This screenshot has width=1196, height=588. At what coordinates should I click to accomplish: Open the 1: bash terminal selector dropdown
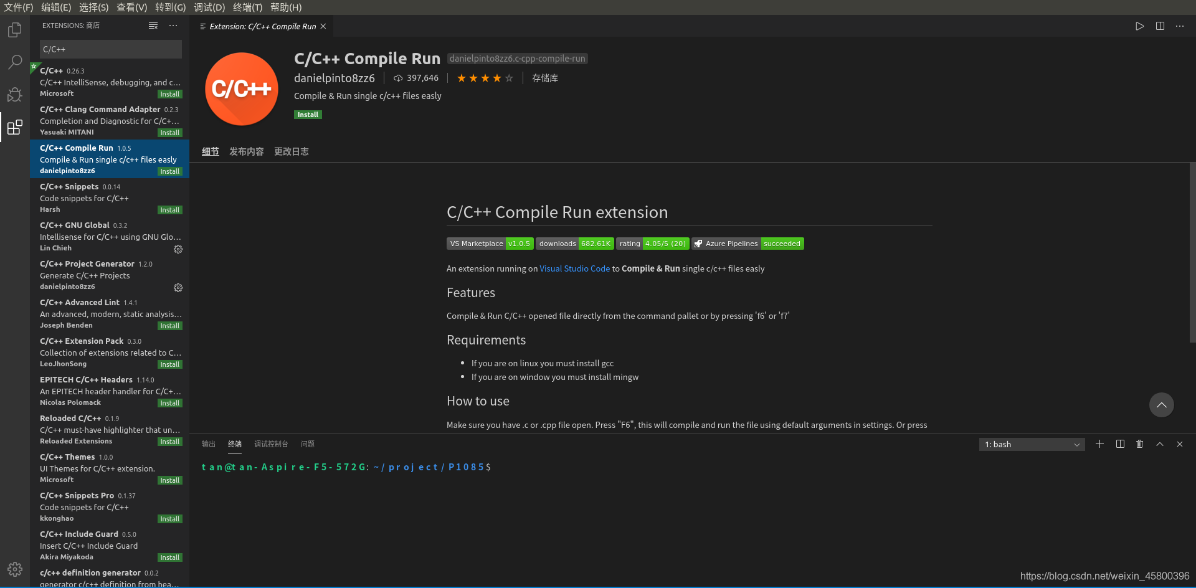tap(1032, 444)
